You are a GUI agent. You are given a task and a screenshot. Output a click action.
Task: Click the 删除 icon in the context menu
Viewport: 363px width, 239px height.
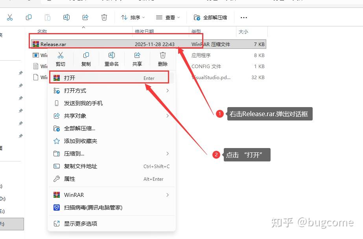pyautogui.click(x=162, y=56)
